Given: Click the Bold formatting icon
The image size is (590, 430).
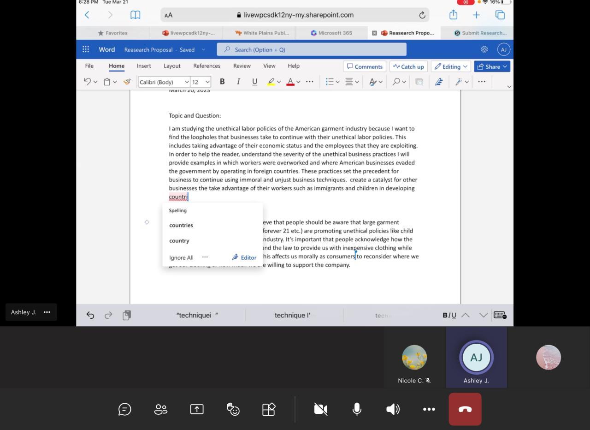Looking at the screenshot, I should (222, 82).
